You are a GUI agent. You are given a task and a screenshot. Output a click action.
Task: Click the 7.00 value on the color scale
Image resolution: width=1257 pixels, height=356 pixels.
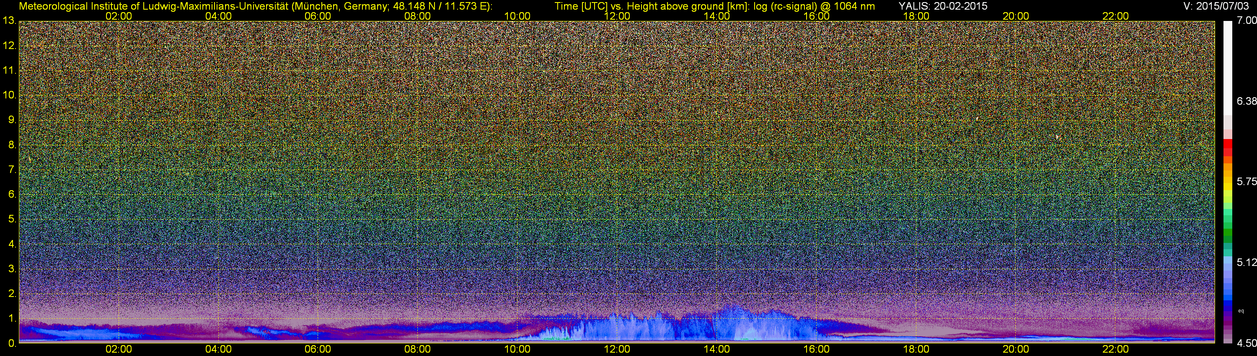[1246, 21]
